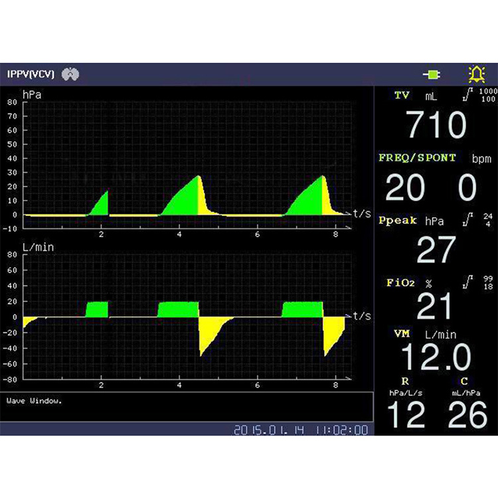Image resolution: width=498 pixels, height=498 pixels.
Task: Select the Ppeak reading 27
Action: click(436, 250)
